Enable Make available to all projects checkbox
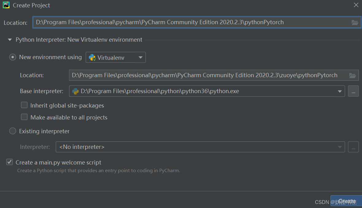This screenshot has width=362, height=208. [x=24, y=117]
